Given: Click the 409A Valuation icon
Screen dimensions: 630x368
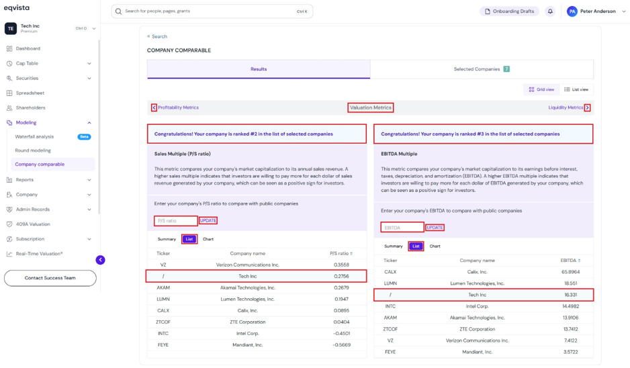Looking at the screenshot, I should point(9,224).
